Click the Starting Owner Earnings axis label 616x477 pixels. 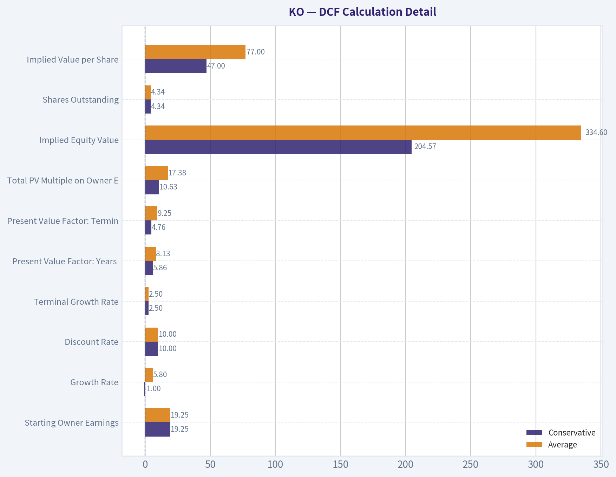pyautogui.click(x=72, y=423)
